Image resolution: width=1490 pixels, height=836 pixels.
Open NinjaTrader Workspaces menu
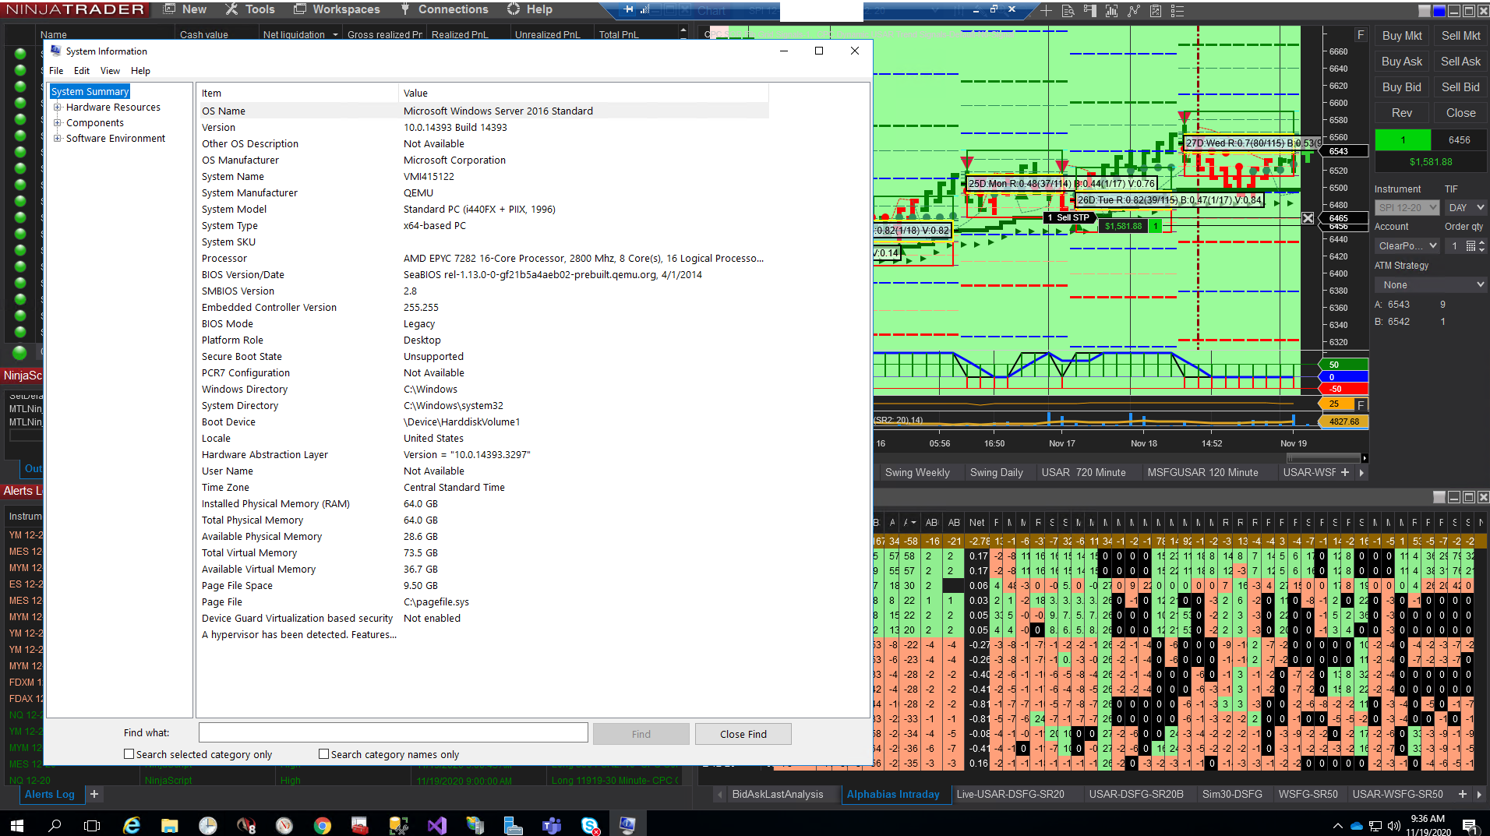click(337, 9)
